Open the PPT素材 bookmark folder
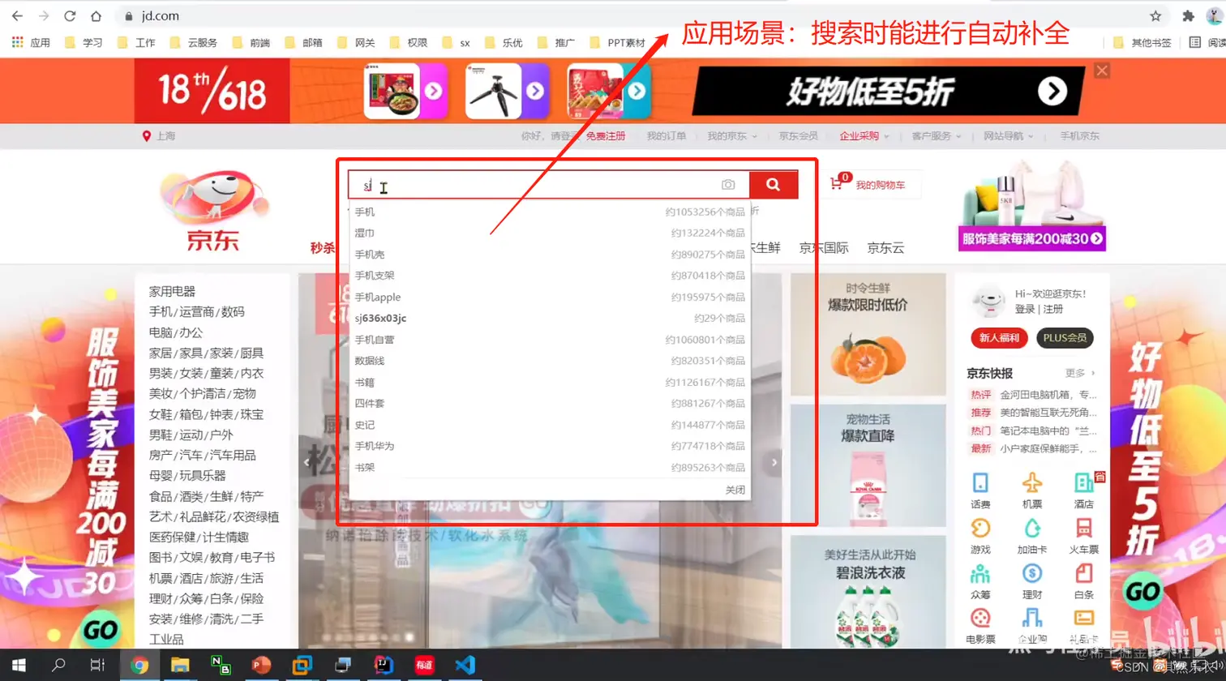 (618, 42)
